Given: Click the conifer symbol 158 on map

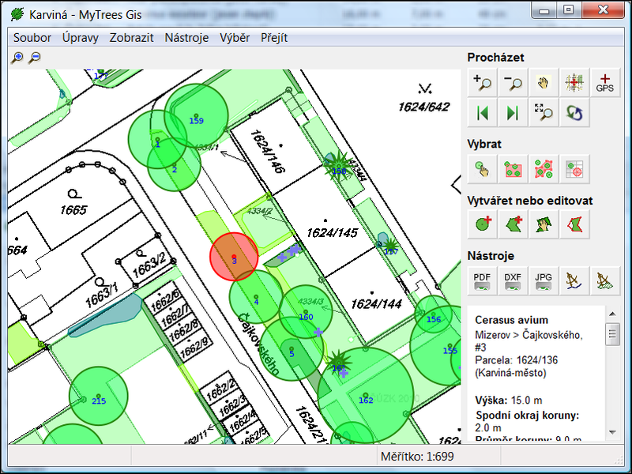Looking at the screenshot, I should [339, 165].
